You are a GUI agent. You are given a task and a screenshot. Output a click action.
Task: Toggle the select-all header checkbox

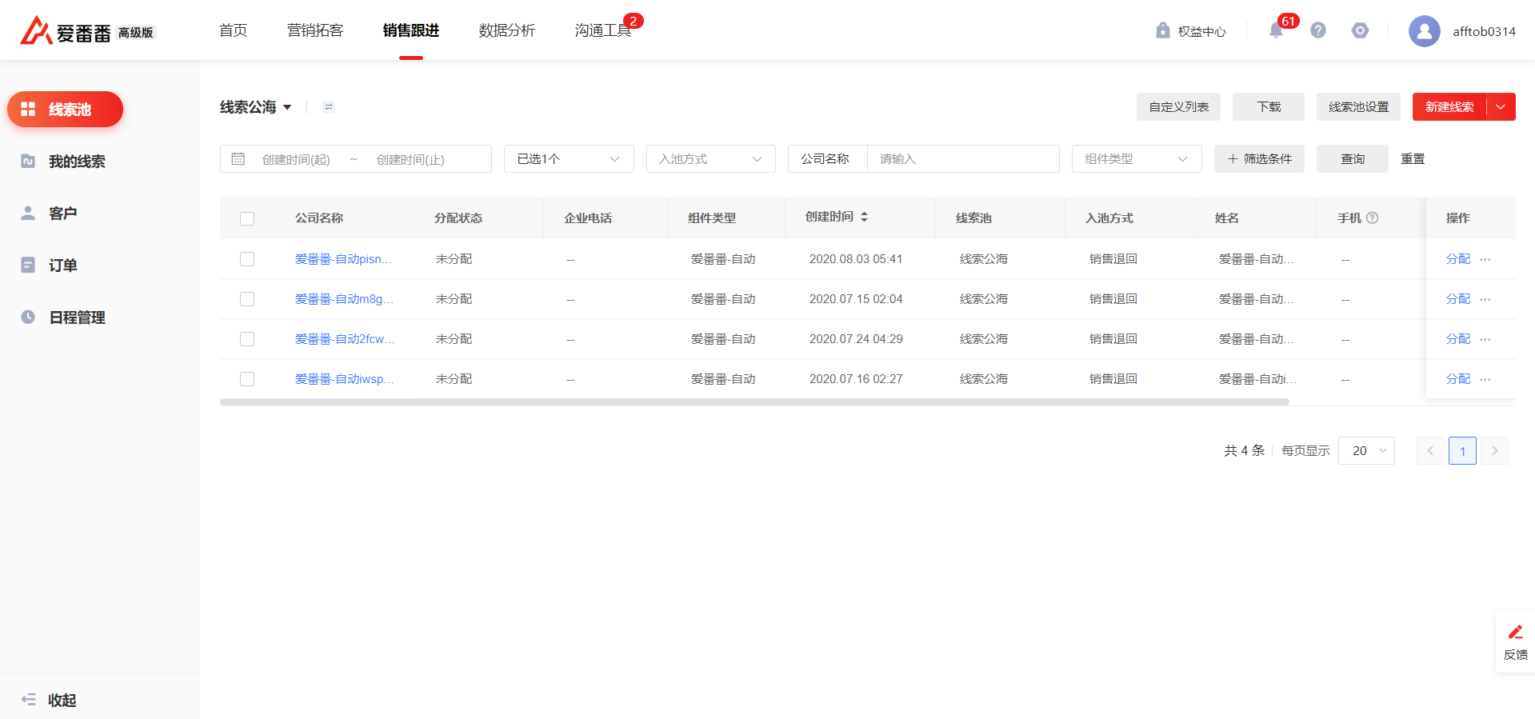click(247, 218)
